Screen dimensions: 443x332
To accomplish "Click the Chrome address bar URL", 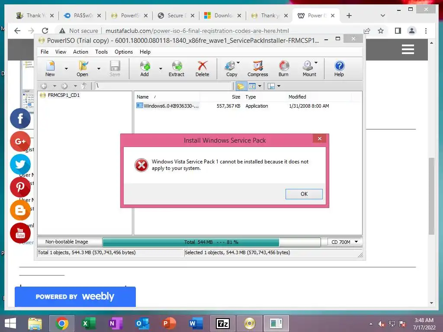I will (197, 31).
